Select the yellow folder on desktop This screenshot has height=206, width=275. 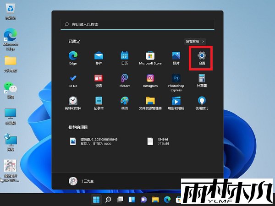coord(11,64)
